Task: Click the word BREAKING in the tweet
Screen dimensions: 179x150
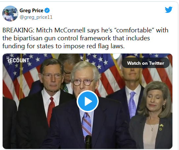Action: (x=18, y=30)
